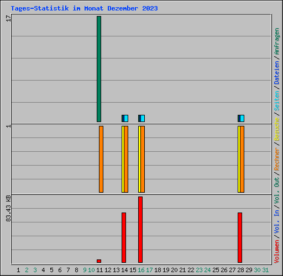Click the cyan Seiten bar on day 28
Viewport: 283px width, 276px height.
242,119
